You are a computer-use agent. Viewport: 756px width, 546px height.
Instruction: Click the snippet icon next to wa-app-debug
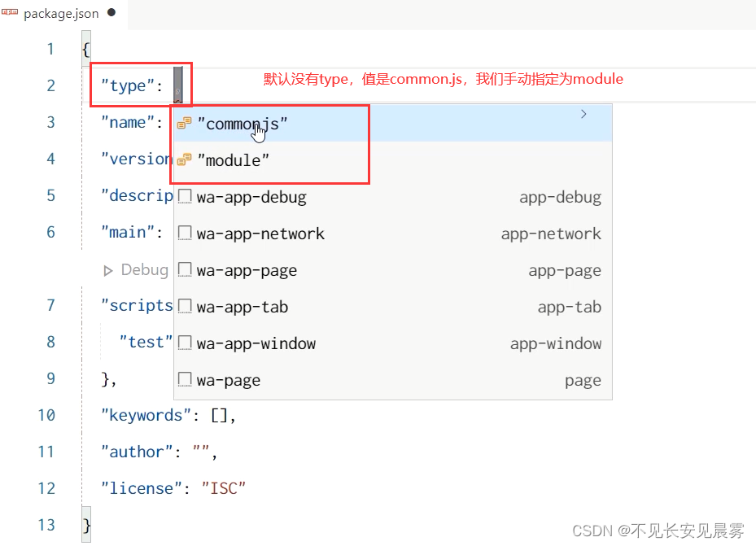pyautogui.click(x=185, y=197)
